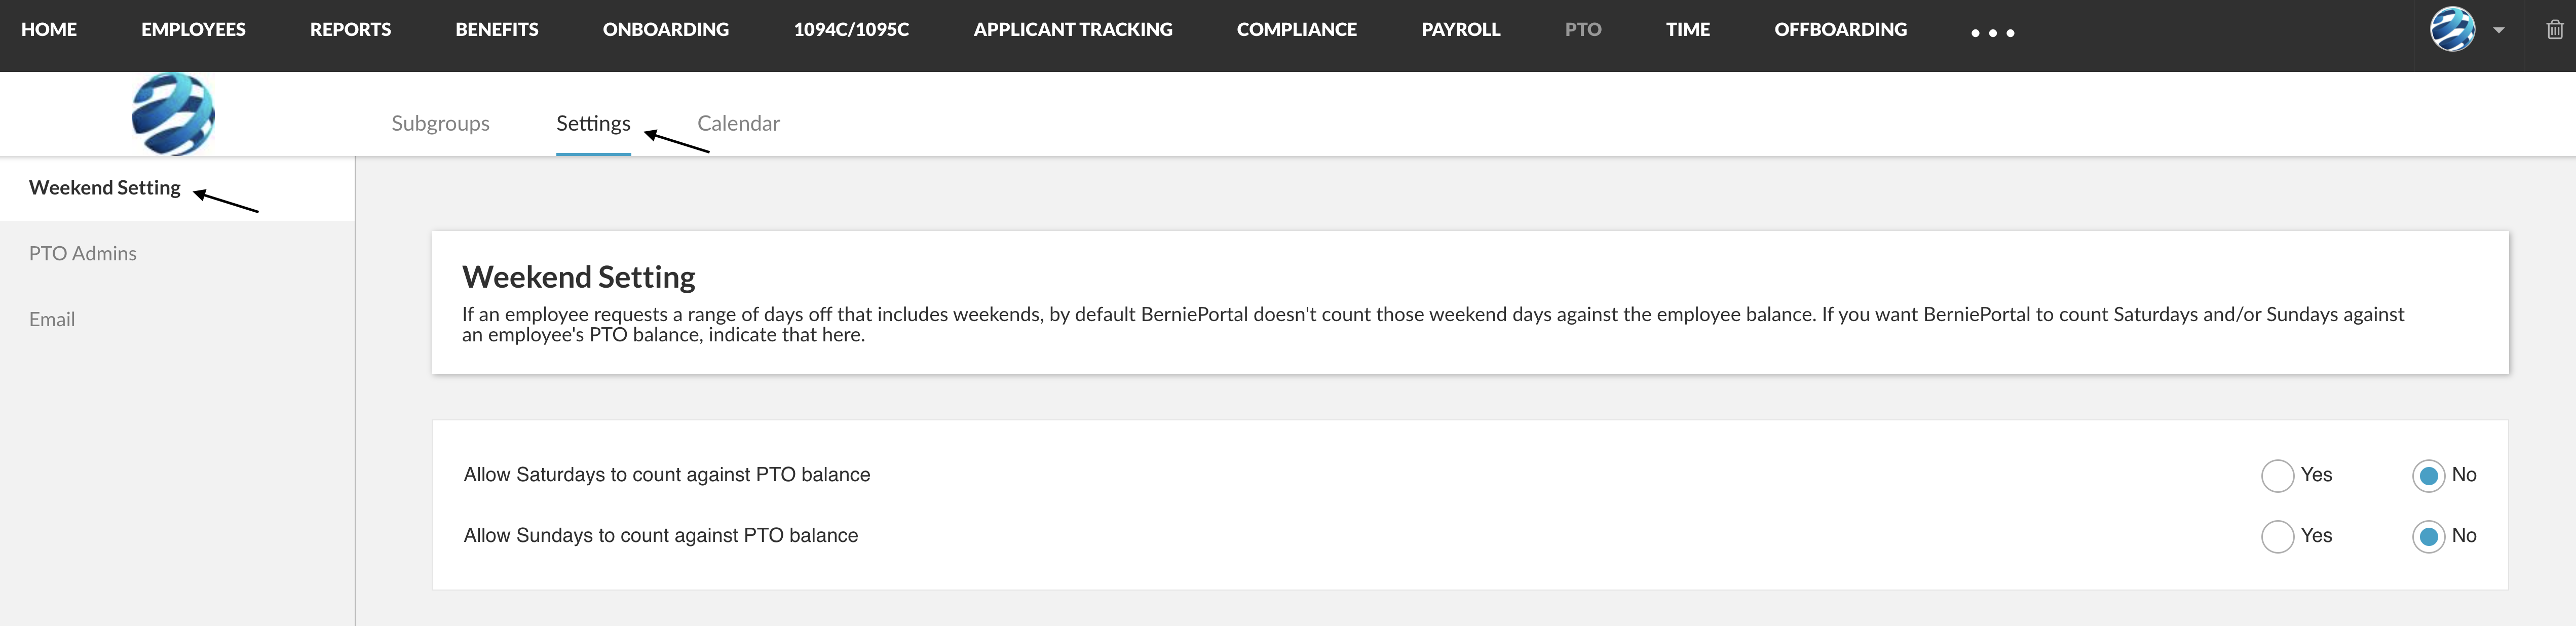Image resolution: width=2576 pixels, height=626 pixels.
Task: Open Email settings in the sidebar
Action: click(x=52, y=319)
